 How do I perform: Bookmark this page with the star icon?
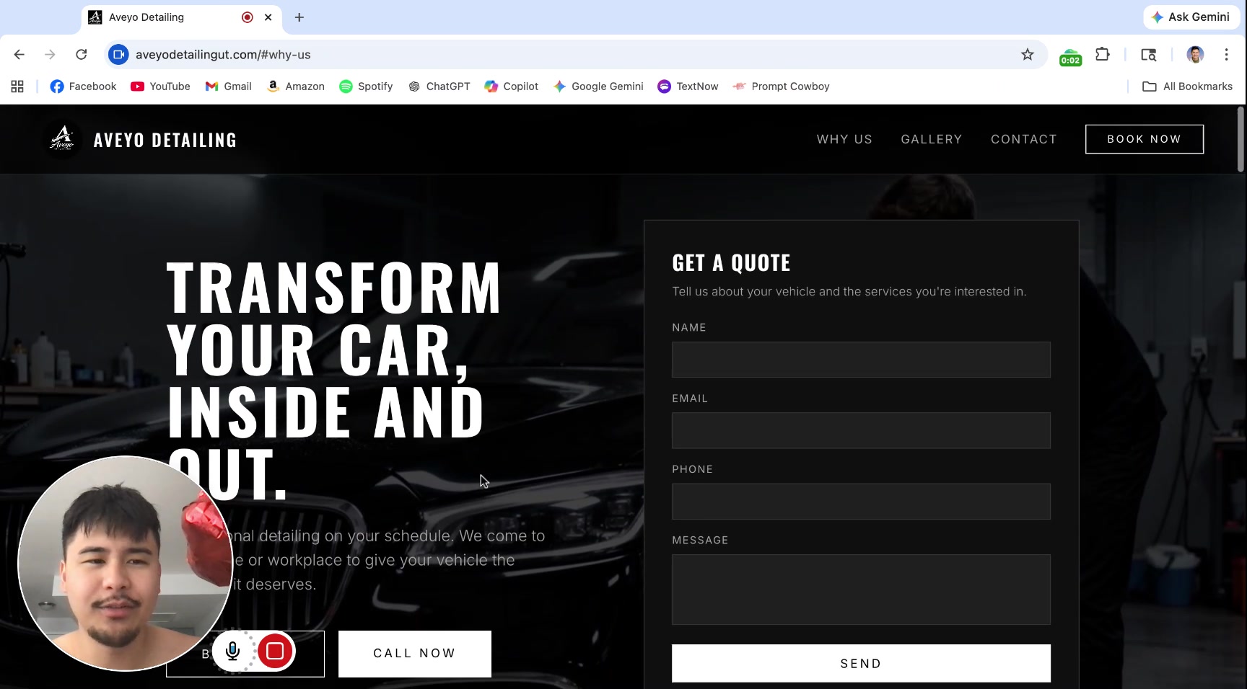(1027, 55)
